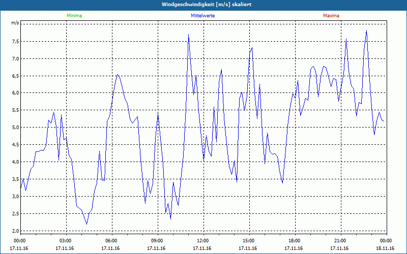407x254 pixels.
Task: Click the Minima legend label
Action: 74,16
